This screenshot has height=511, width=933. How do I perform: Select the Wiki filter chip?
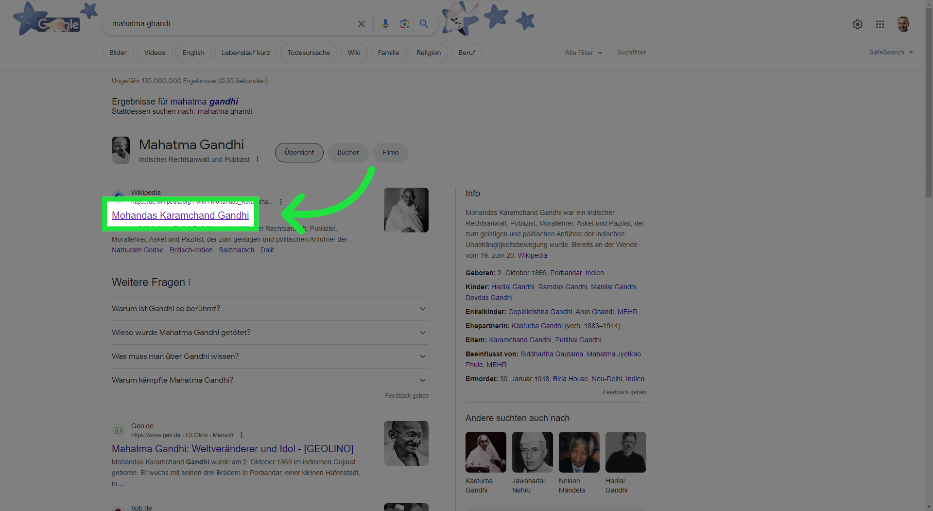354,53
